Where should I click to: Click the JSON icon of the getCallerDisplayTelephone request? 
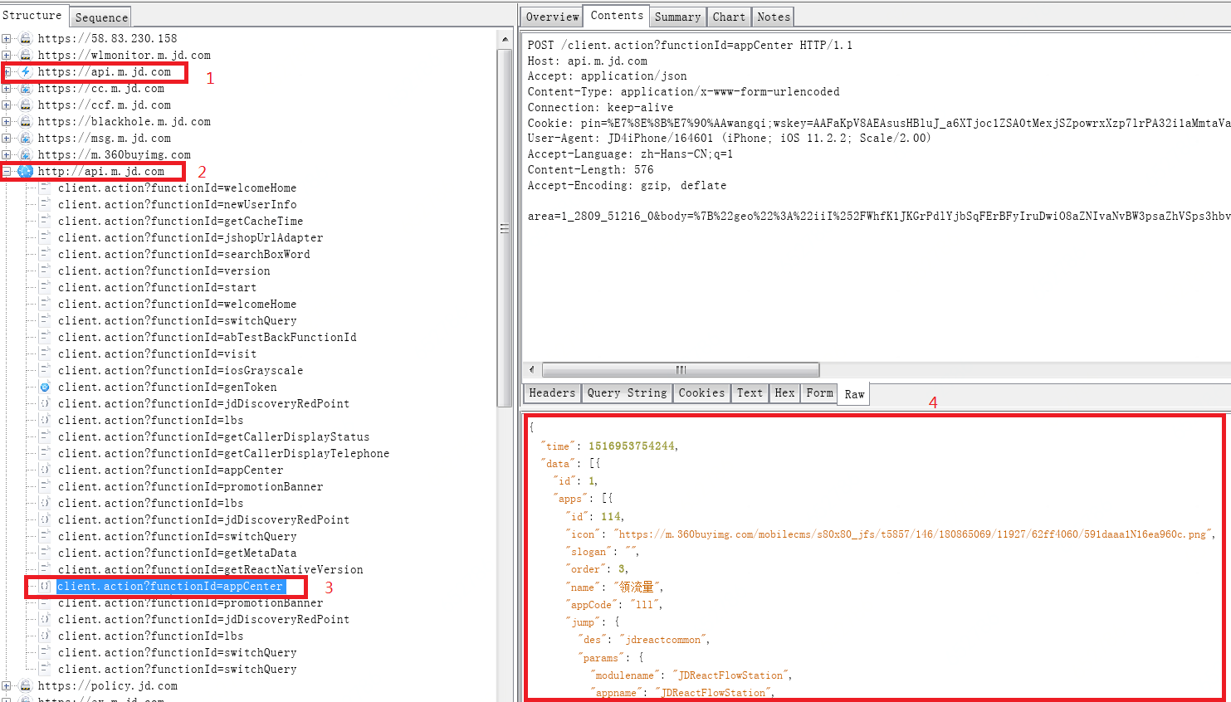pyautogui.click(x=45, y=453)
